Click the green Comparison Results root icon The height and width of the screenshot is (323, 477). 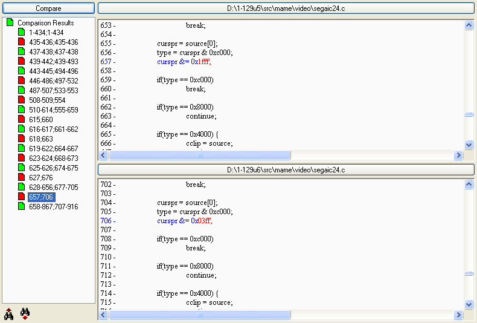[x=10, y=23]
